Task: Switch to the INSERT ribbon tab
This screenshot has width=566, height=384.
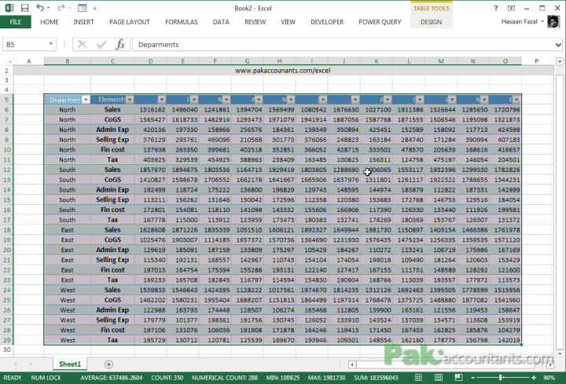Action: (84, 22)
